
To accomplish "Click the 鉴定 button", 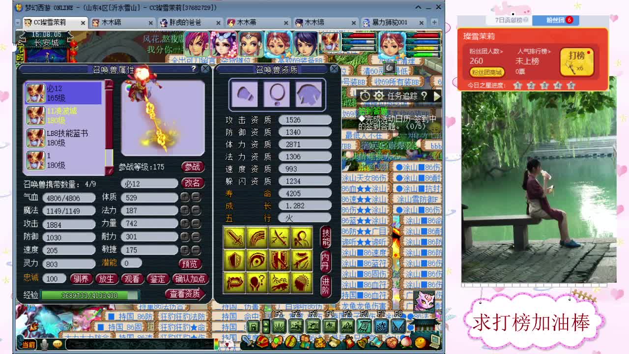I will [x=158, y=279].
